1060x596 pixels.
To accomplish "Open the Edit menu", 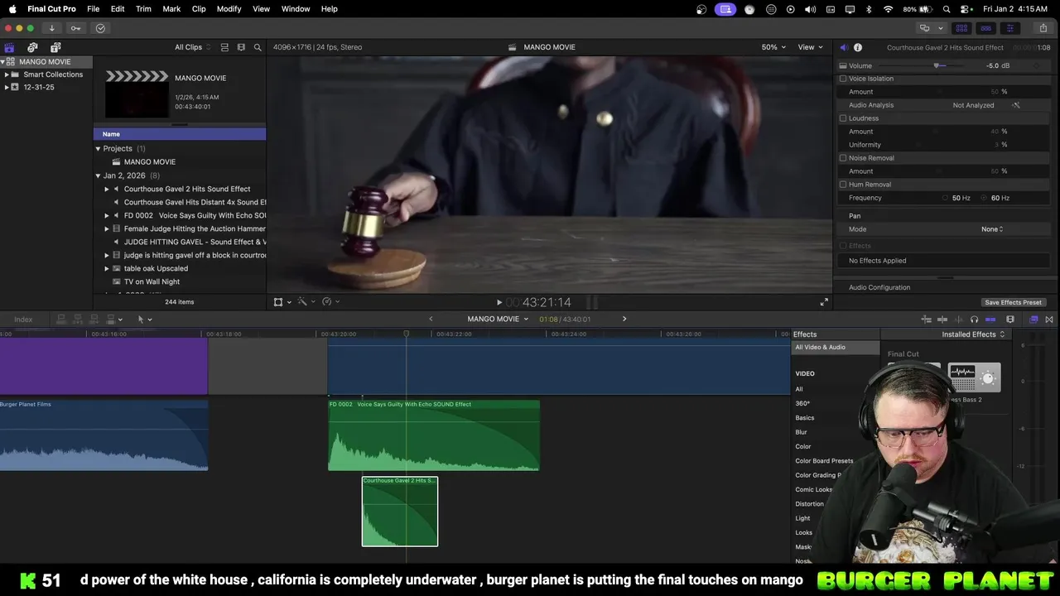I will click(118, 9).
